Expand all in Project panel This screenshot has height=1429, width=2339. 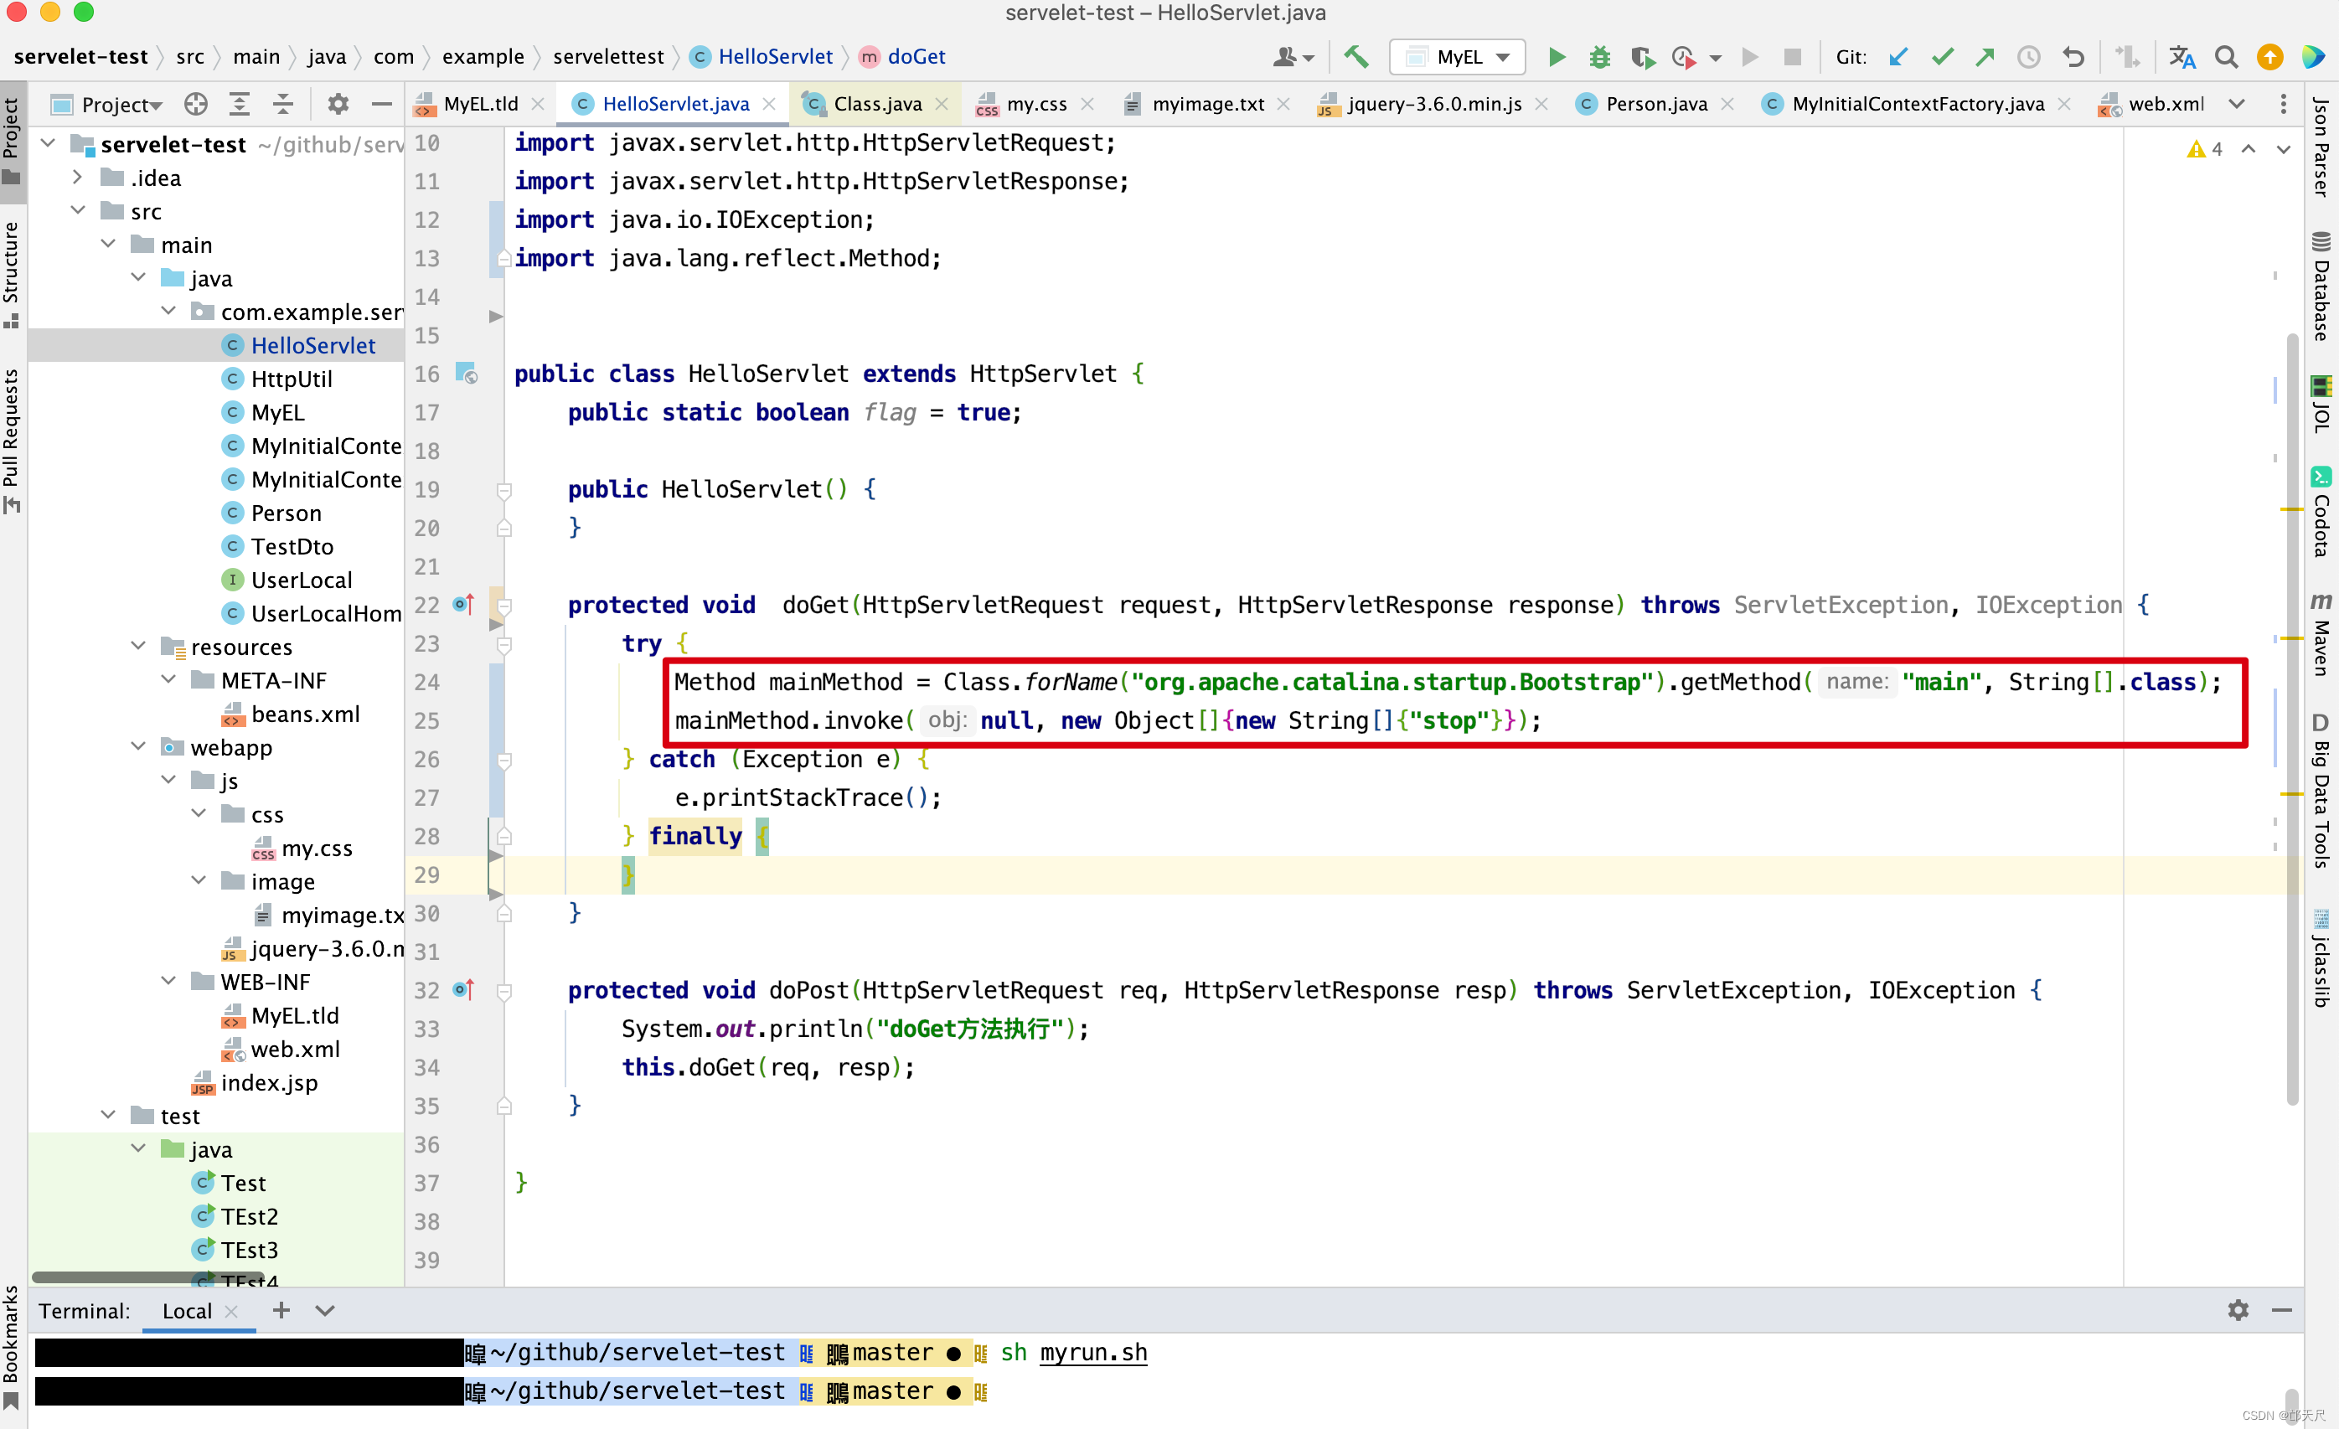(240, 105)
